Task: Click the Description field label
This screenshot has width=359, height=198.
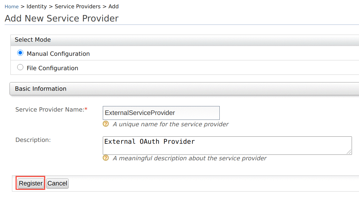Action: pos(33,140)
